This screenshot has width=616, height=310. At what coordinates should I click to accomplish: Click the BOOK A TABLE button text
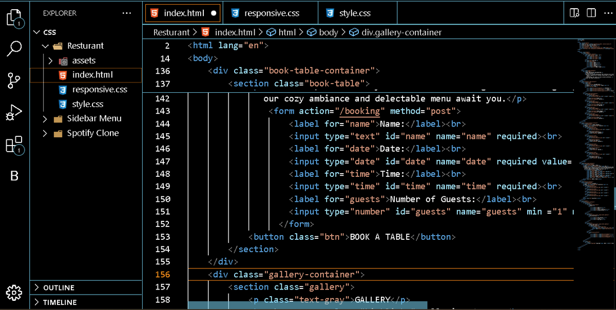pyautogui.click(x=380, y=237)
